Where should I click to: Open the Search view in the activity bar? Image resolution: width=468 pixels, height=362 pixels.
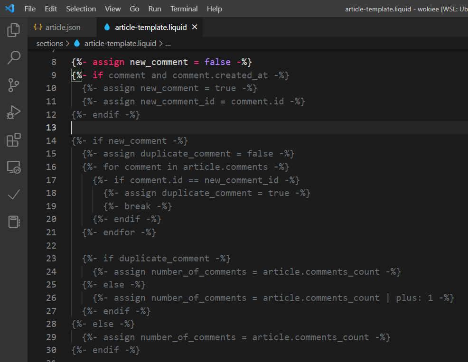coord(13,57)
